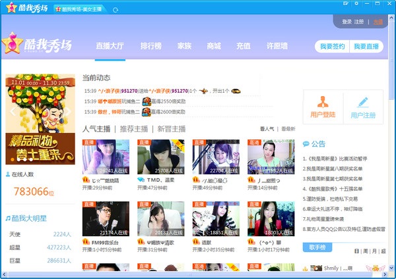
Task: Click the horizontal scrollbar left arrow
Action: point(3,274)
